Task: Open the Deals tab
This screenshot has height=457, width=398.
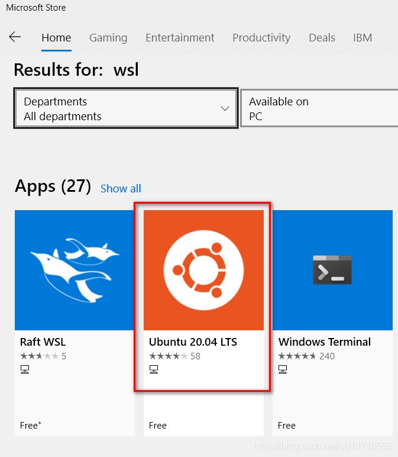Action: click(x=322, y=38)
